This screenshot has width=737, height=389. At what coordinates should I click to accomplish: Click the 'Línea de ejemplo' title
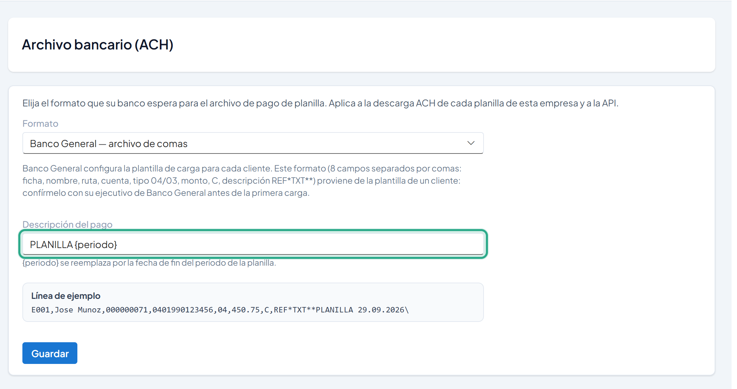click(66, 296)
